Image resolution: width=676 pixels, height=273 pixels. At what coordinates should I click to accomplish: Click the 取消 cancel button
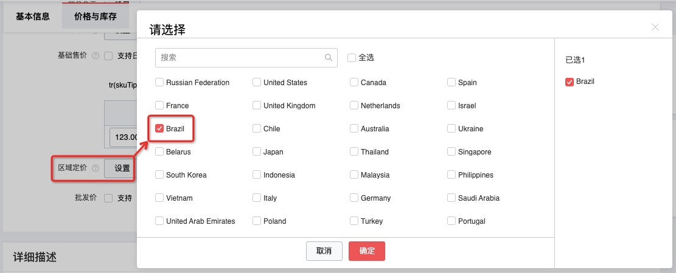[324, 251]
